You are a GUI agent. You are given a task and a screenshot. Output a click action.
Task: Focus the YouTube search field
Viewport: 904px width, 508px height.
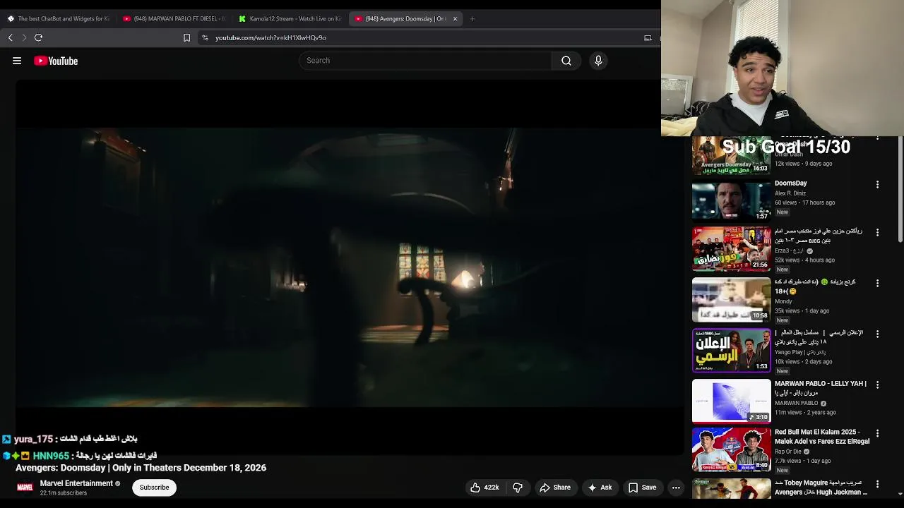(x=424, y=61)
